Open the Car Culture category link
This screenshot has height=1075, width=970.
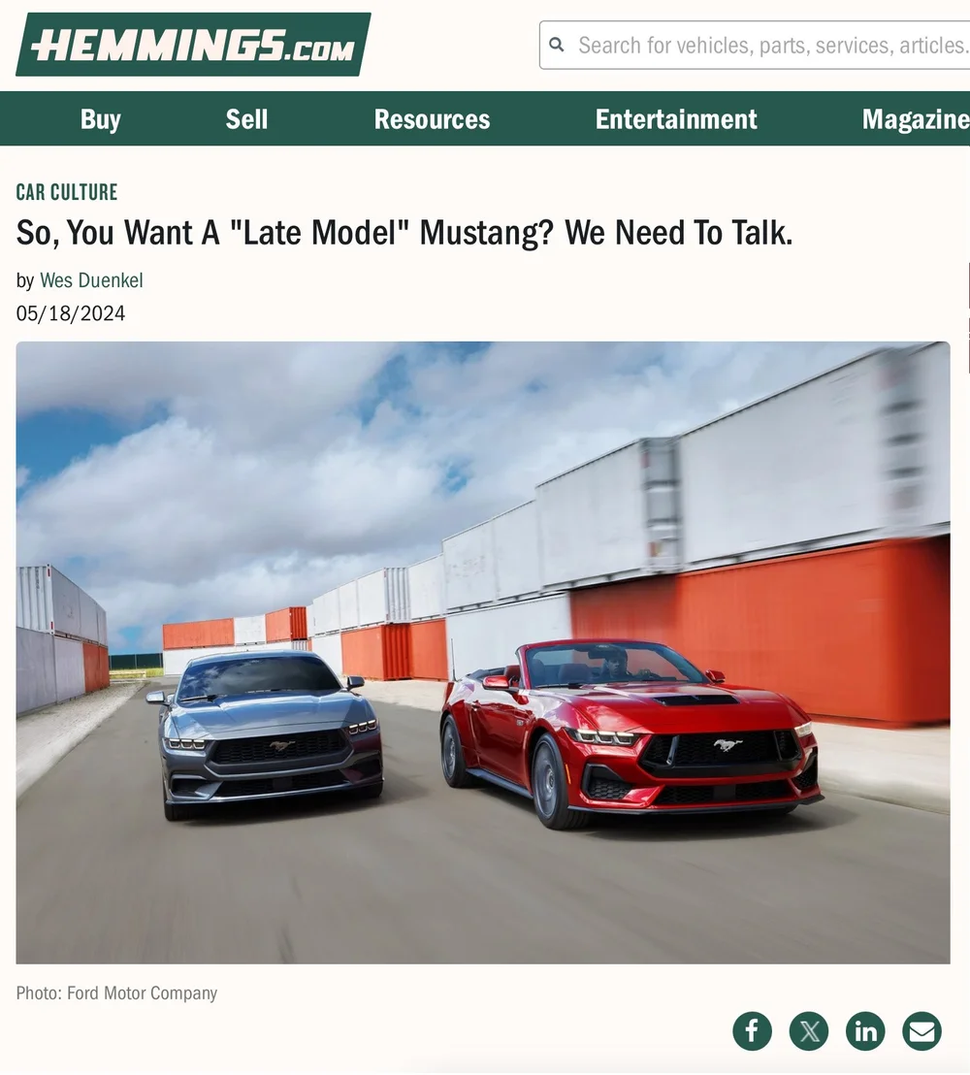[67, 192]
